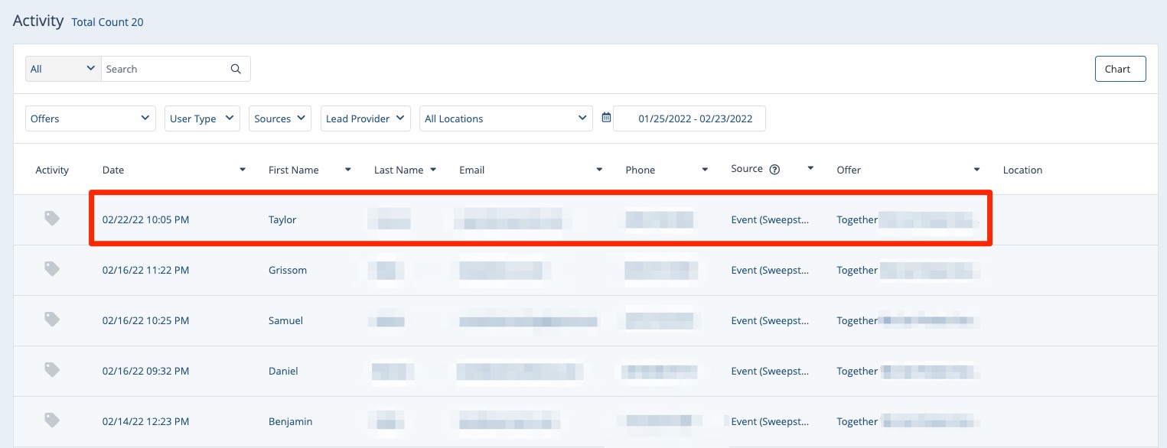Click the calendar icon beside date range
1167x448 pixels.
click(x=606, y=118)
